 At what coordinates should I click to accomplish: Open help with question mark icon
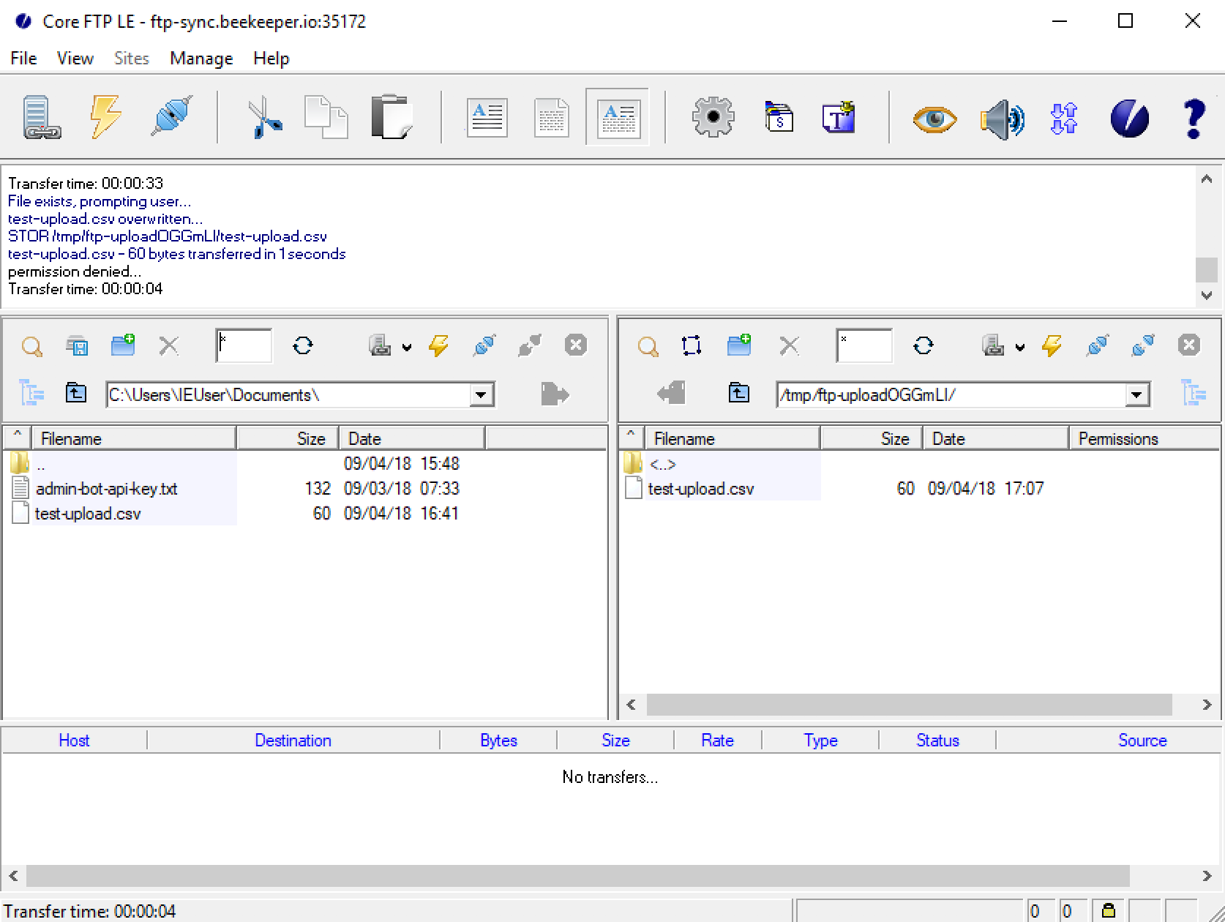[x=1194, y=119]
